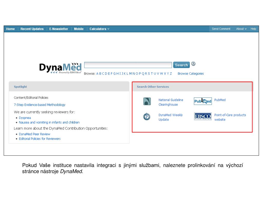Open the Help link in top bar

pyautogui.click(x=253, y=29)
